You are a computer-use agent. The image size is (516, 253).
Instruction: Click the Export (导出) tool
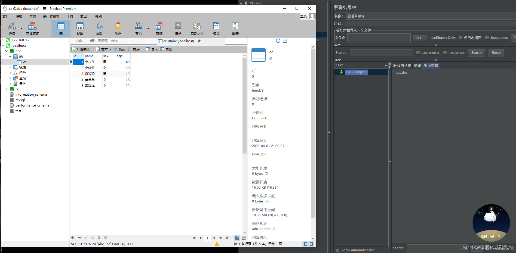[x=166, y=49]
